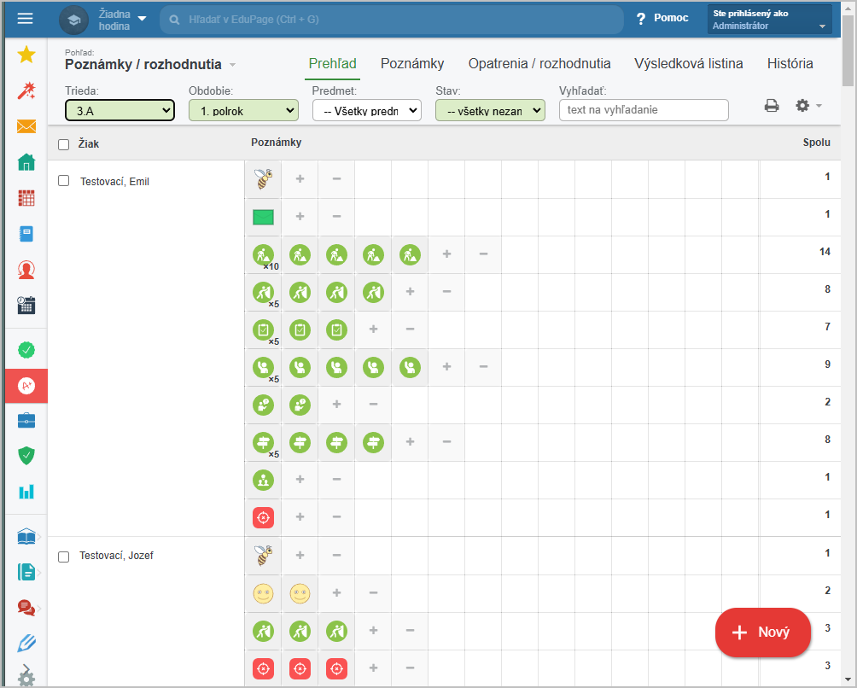Open the red timetable grid icon
Image resolution: width=857 pixels, height=688 pixels.
coord(26,198)
